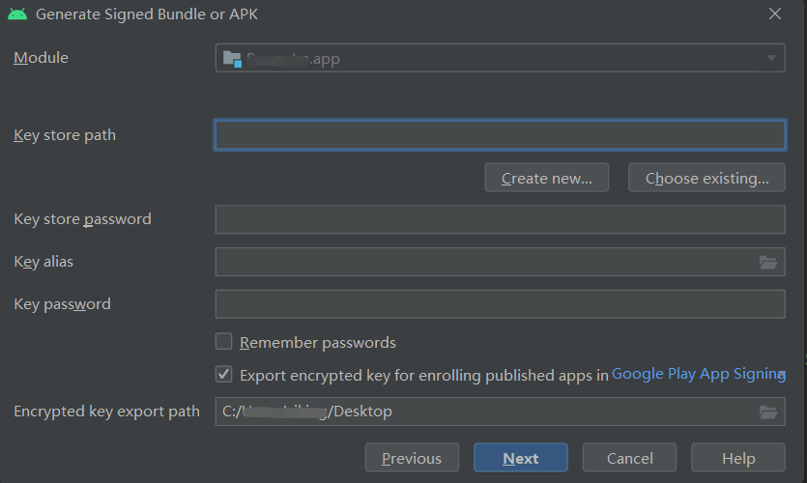The height and width of the screenshot is (483, 807).
Task: Select the Key alias text field
Action: tap(483, 262)
